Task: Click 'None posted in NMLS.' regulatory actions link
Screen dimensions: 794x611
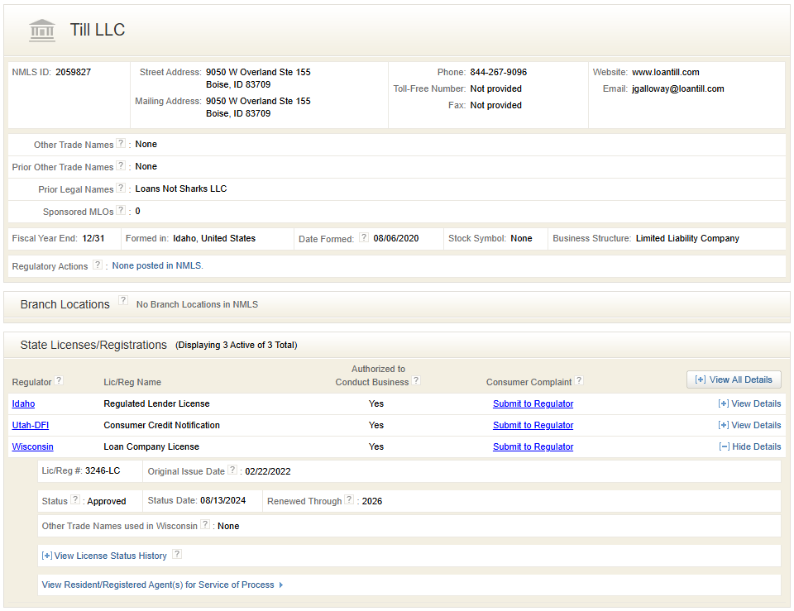Action: [x=157, y=265]
